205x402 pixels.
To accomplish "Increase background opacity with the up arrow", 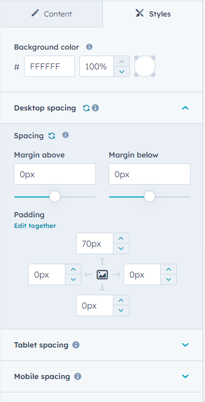I will click(122, 61).
